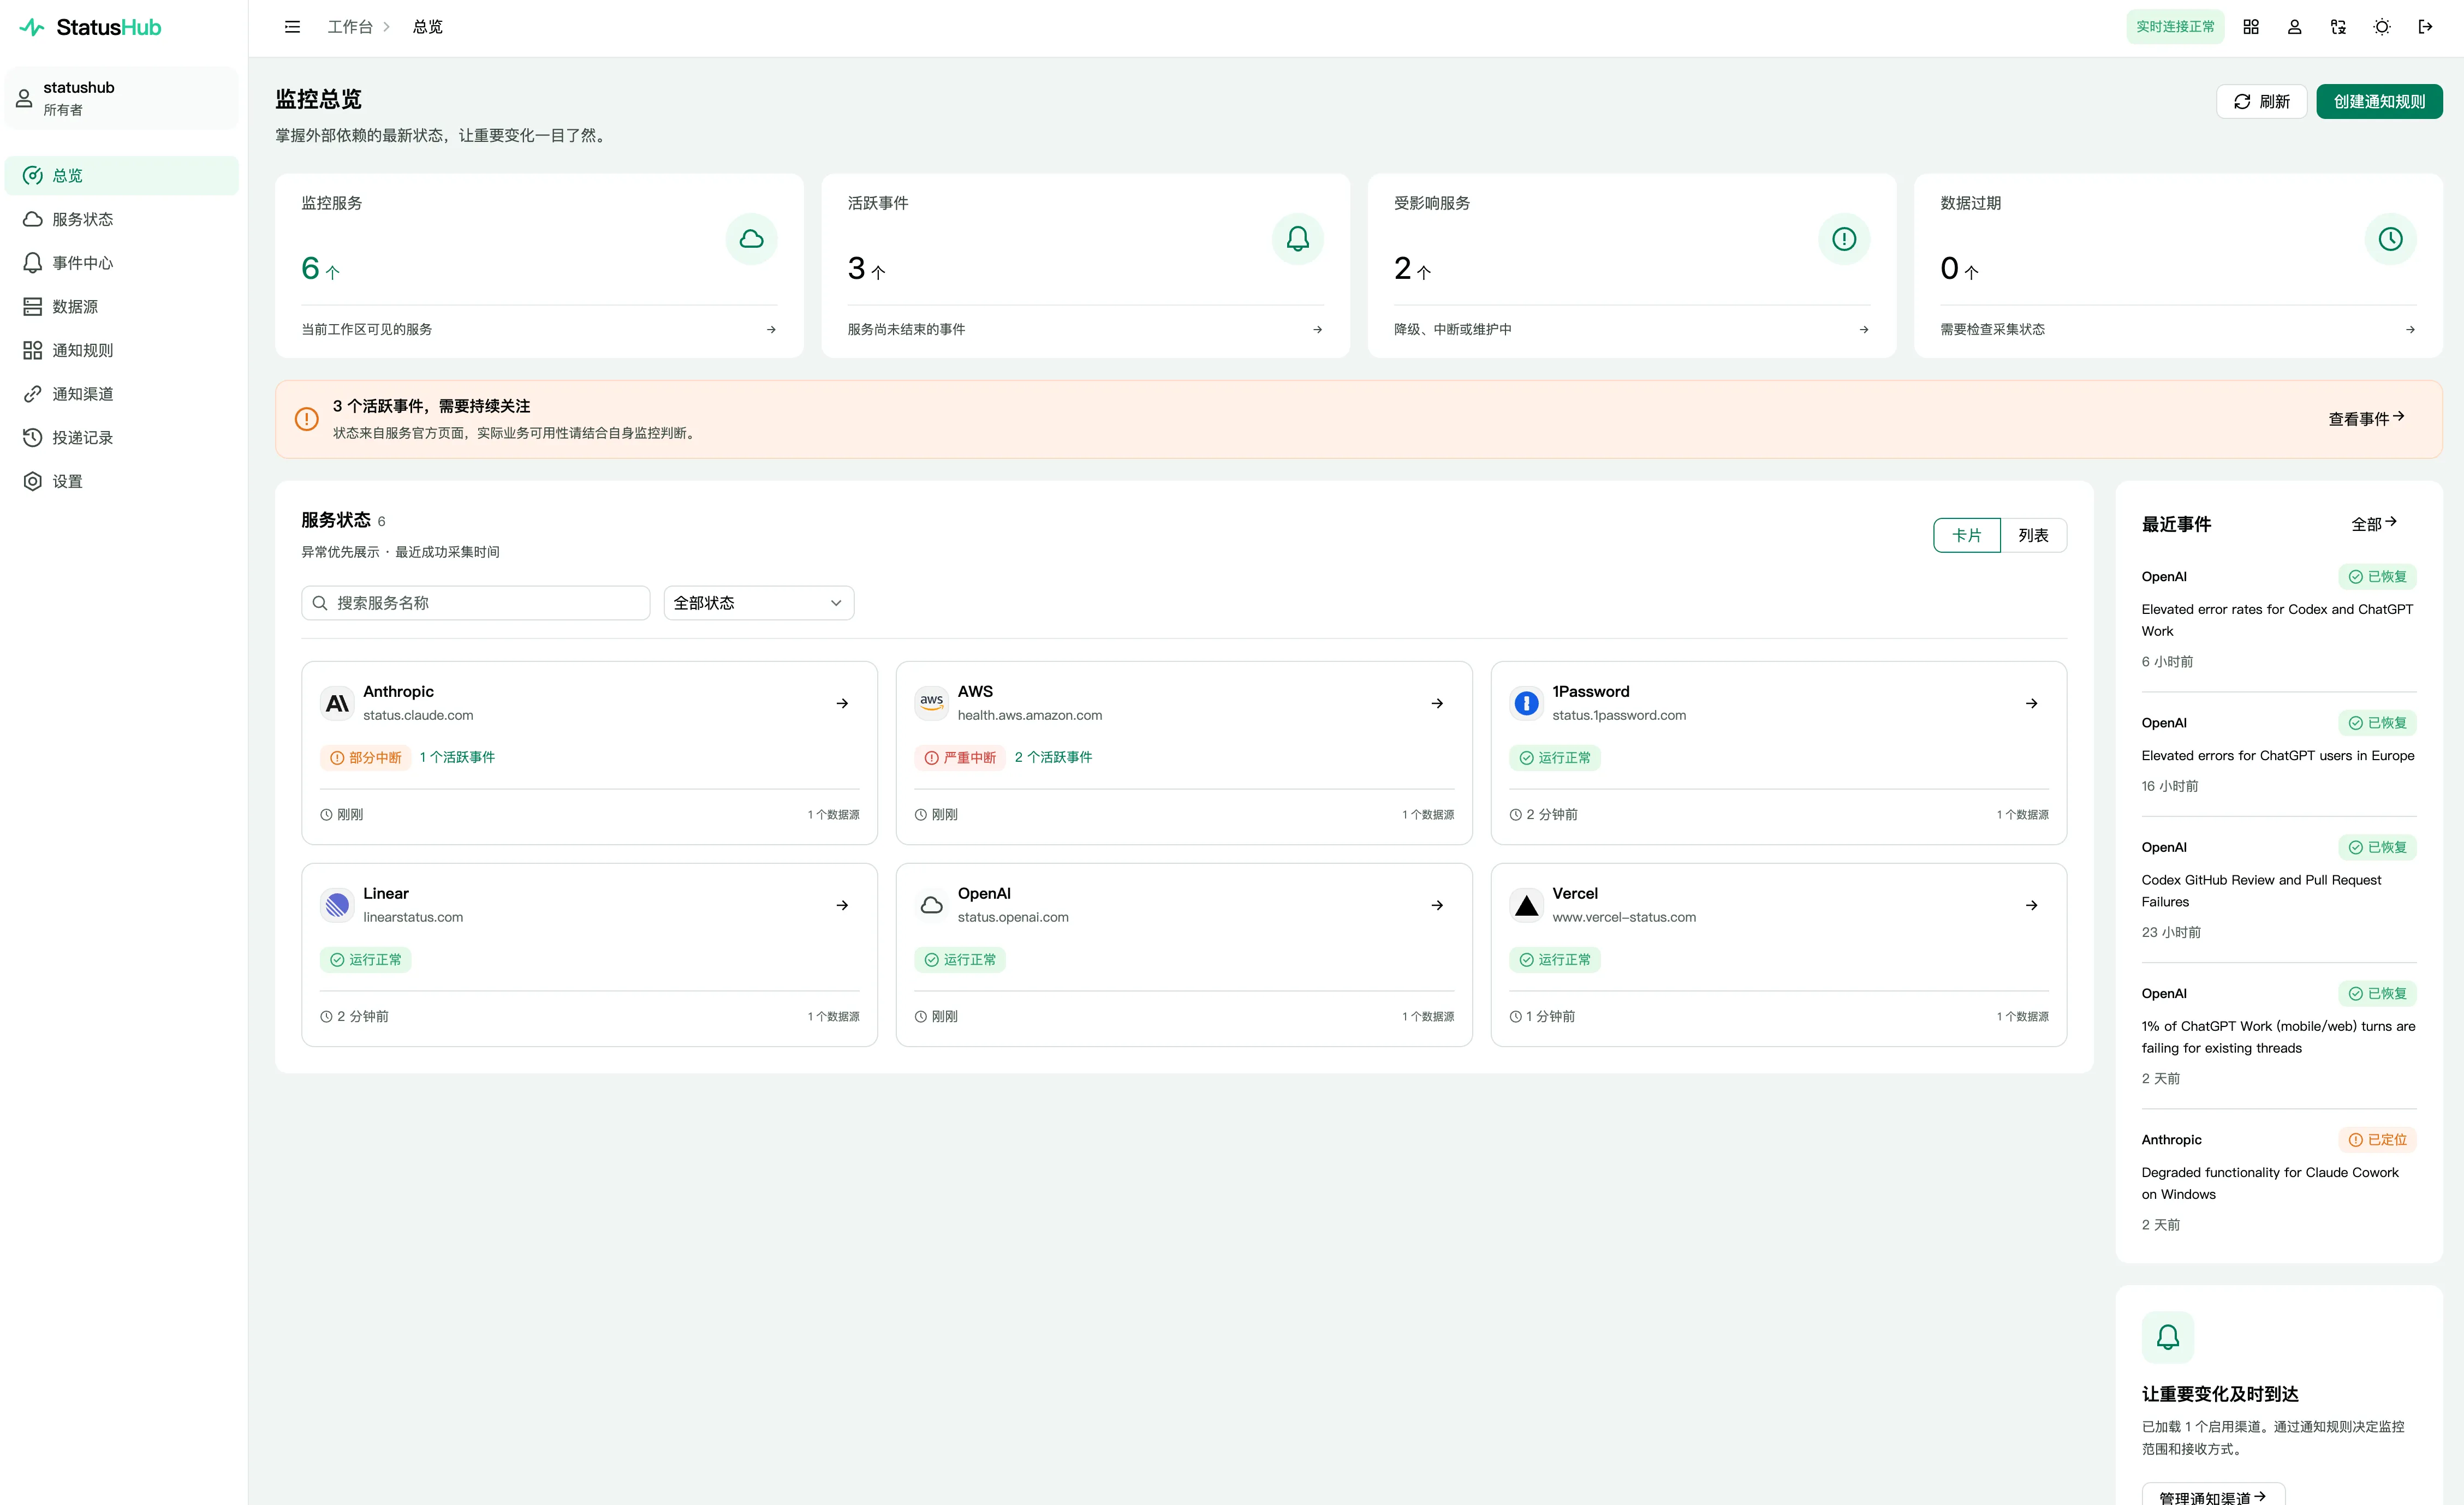Open event Codex GitHub Review and Pull Request Failures
Image resolution: width=2464 pixels, height=1505 pixels.
[2262, 891]
